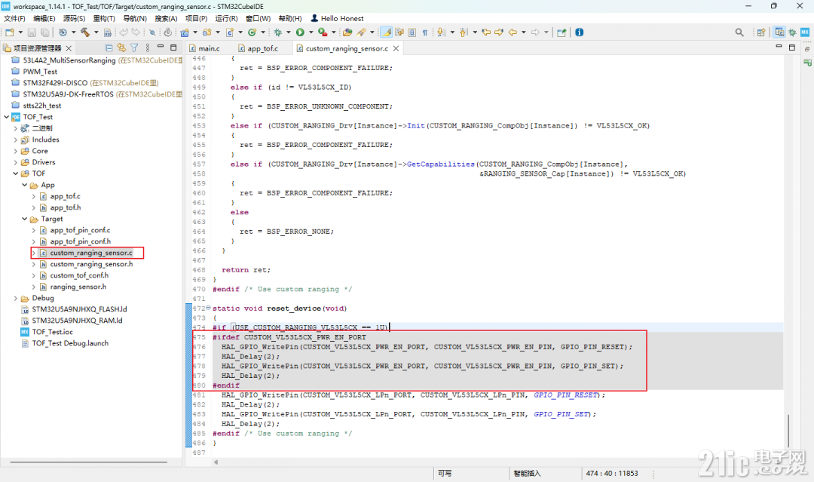Screen dimensions: 814x482
Task: Open the Build hammer dropdown arrow
Action: click(96, 32)
